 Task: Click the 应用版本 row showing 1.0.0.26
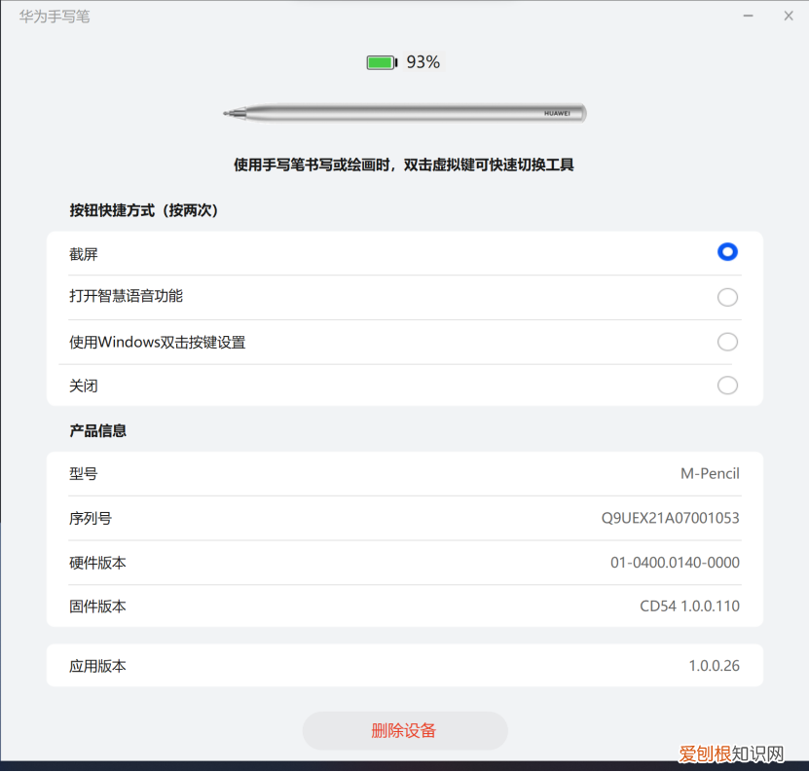[x=404, y=666]
